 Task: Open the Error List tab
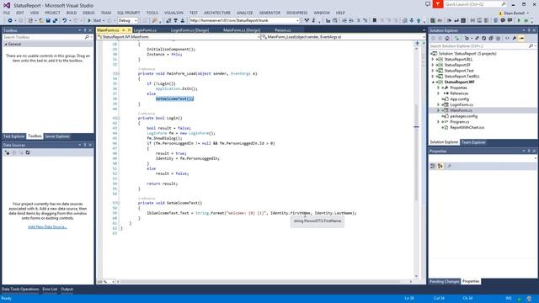pos(50,290)
